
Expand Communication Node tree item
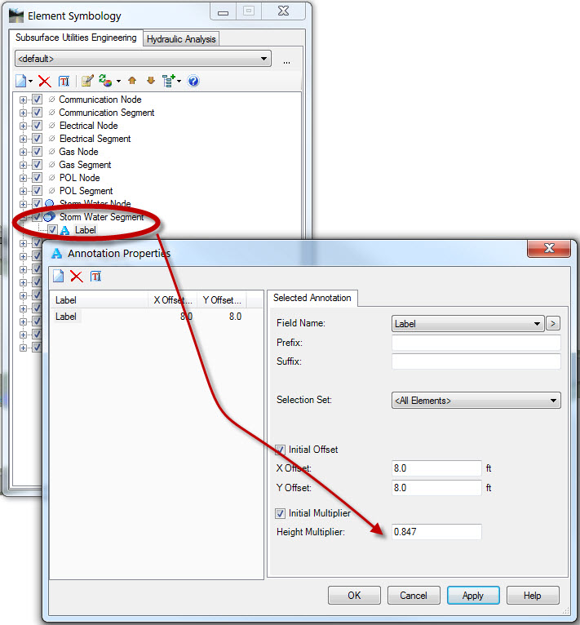coord(23,100)
